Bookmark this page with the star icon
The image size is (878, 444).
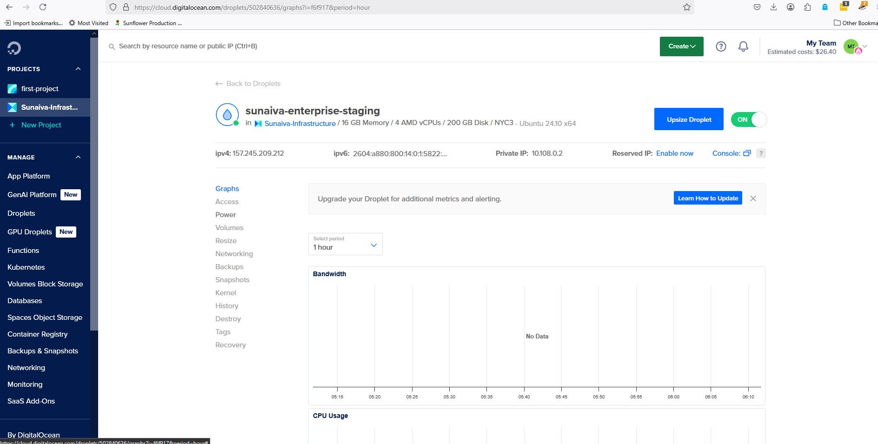(x=686, y=7)
